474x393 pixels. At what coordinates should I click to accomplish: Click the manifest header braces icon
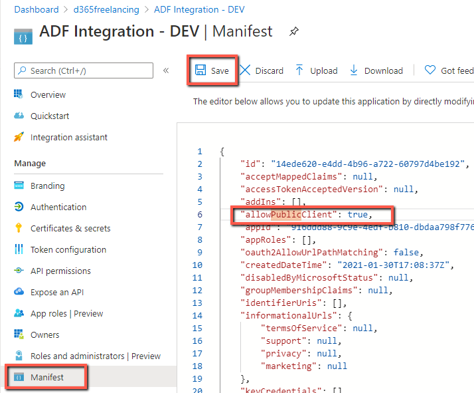[x=23, y=37]
